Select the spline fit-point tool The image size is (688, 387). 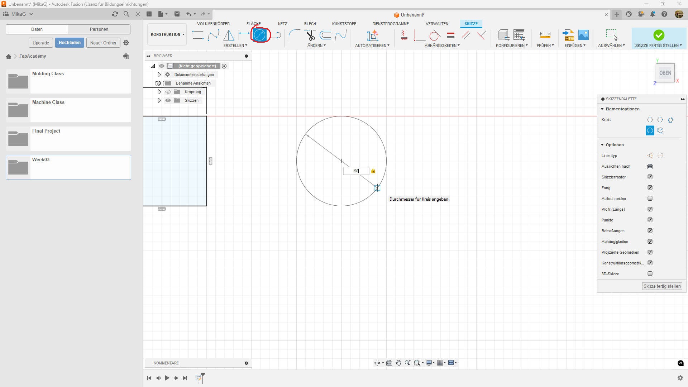coord(214,35)
